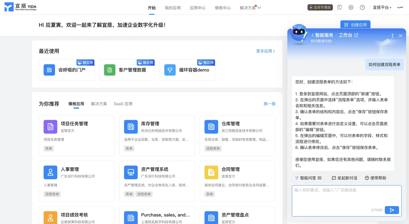Click 换一换 to refresh recommendations
This screenshot has width=409, height=224.
point(270,104)
